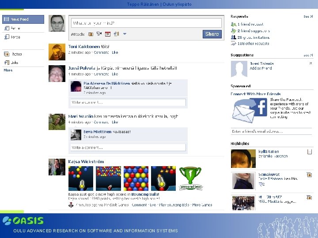Click Play Bouncing Balls link

pos(174,205)
